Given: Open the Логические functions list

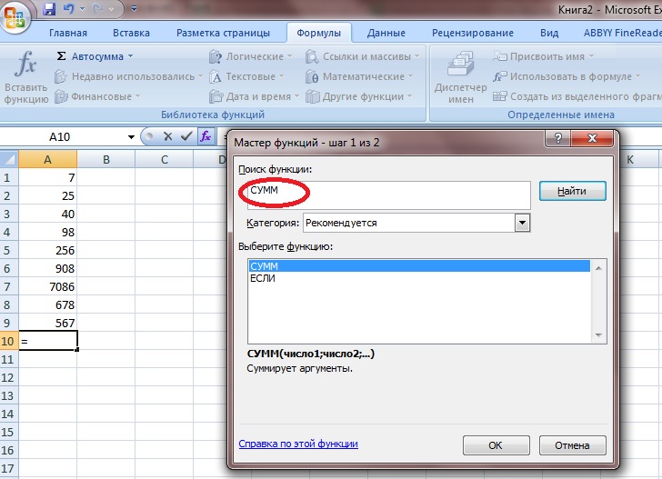Looking at the screenshot, I should [x=250, y=56].
